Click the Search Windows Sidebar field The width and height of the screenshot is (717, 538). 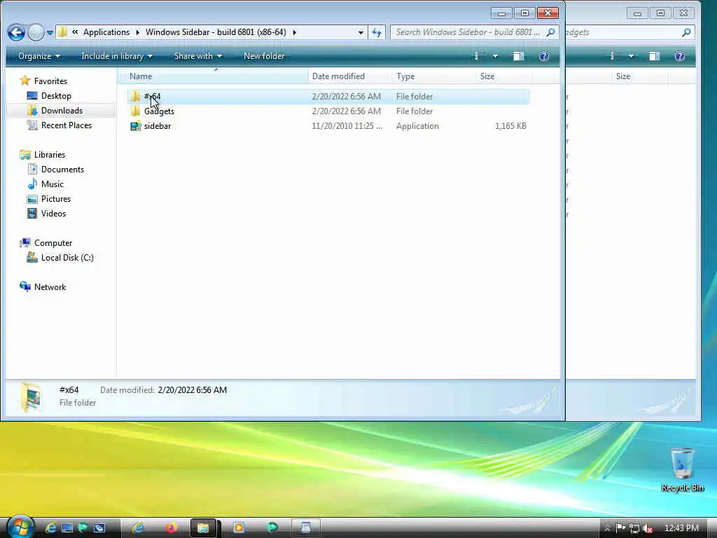click(x=468, y=32)
